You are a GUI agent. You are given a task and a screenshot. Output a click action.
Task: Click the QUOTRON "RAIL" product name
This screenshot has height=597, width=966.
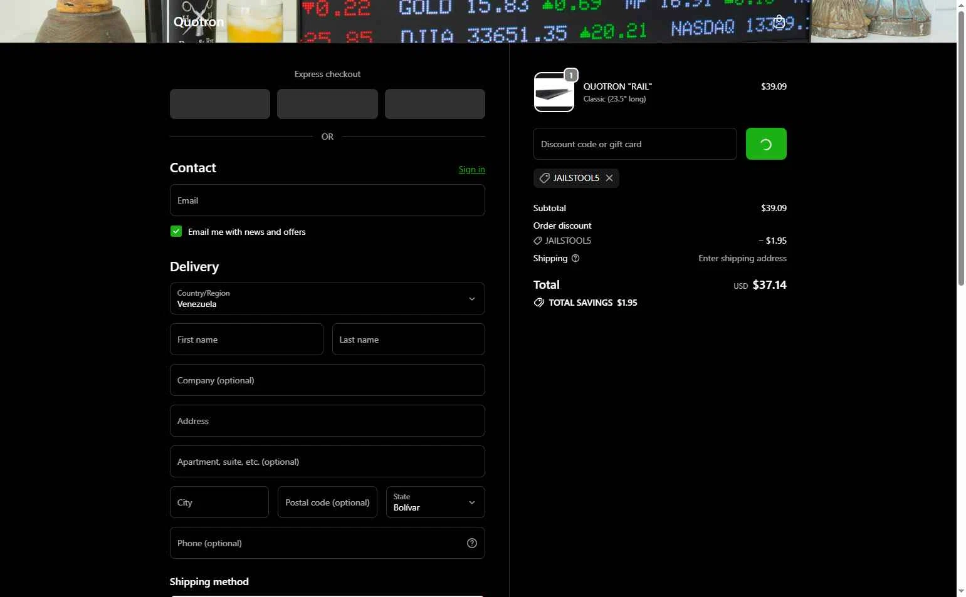click(617, 86)
